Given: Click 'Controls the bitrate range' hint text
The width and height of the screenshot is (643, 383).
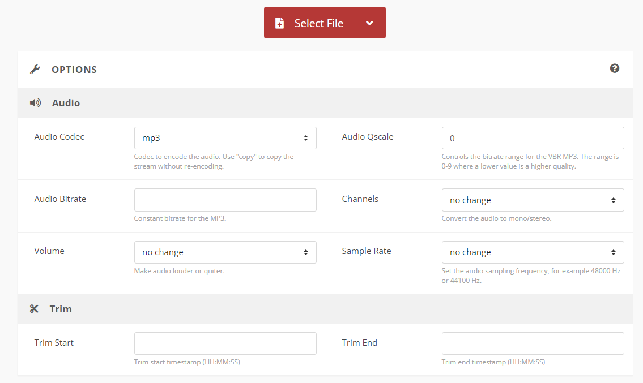Looking at the screenshot, I should click(530, 161).
